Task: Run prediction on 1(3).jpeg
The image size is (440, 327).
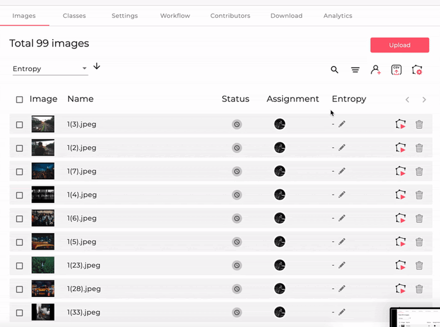Action: [x=401, y=124]
